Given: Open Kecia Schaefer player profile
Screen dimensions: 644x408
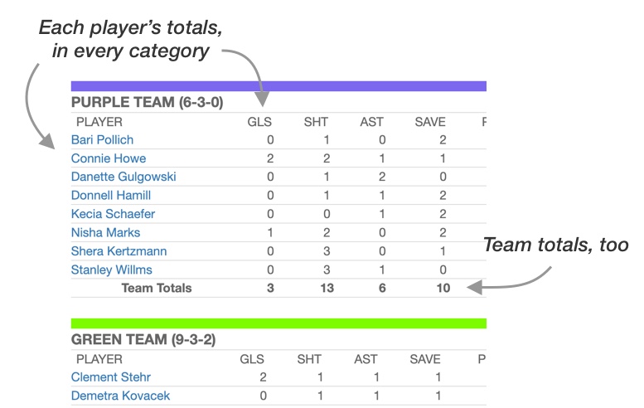Looking at the screenshot, I should [113, 214].
